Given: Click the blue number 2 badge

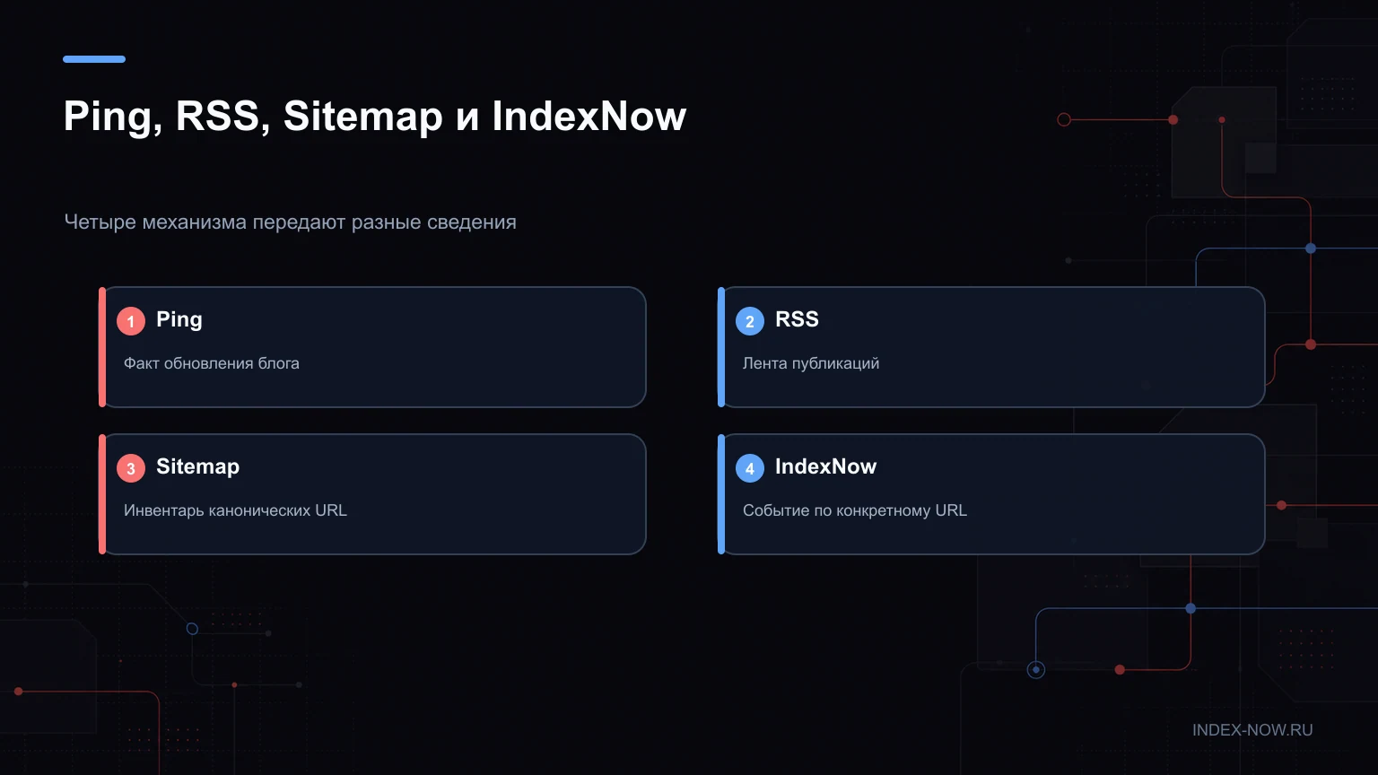Looking at the screenshot, I should [x=750, y=321].
